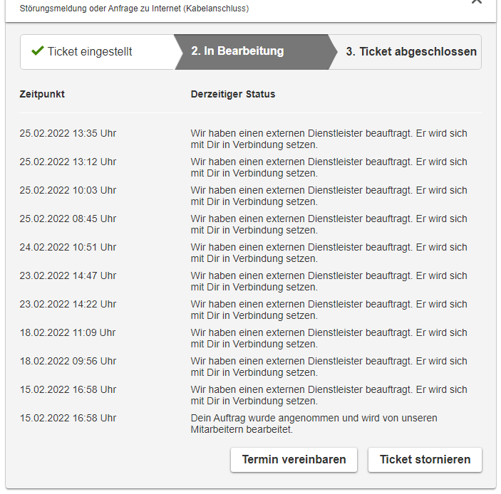This screenshot has height=494, width=501.
Task: Click the 'Zeitpunkt' column header
Action: click(42, 94)
